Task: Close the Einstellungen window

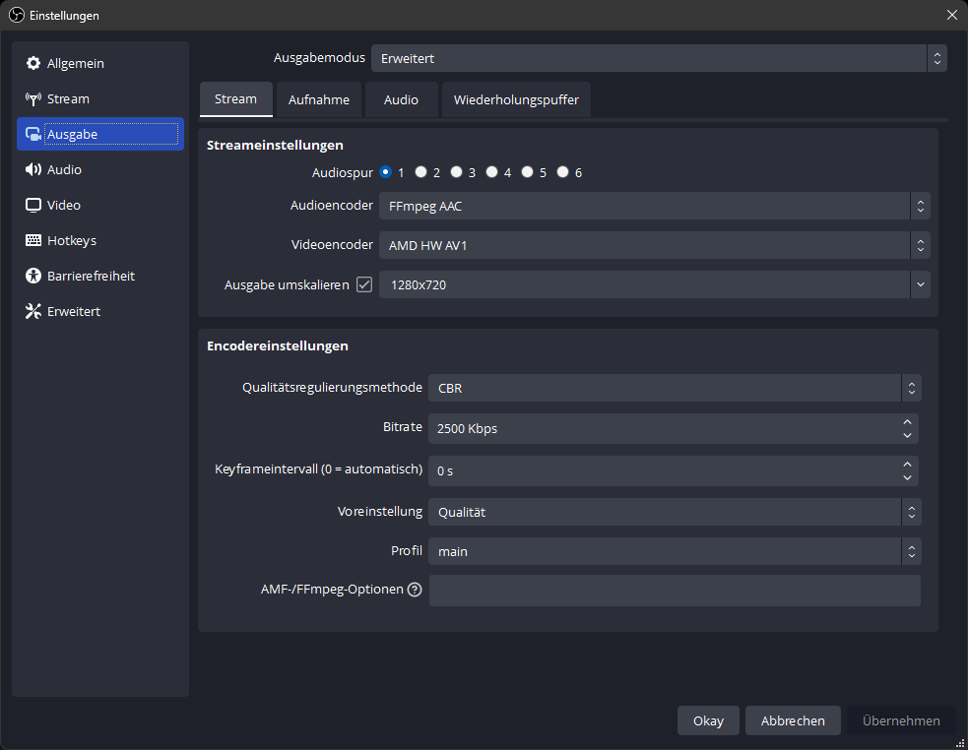Action: coord(952,15)
